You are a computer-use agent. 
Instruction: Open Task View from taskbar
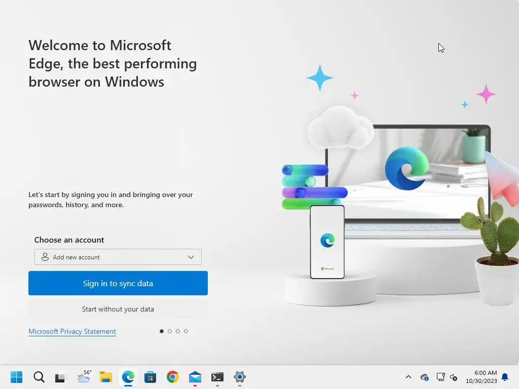pyautogui.click(x=60, y=377)
